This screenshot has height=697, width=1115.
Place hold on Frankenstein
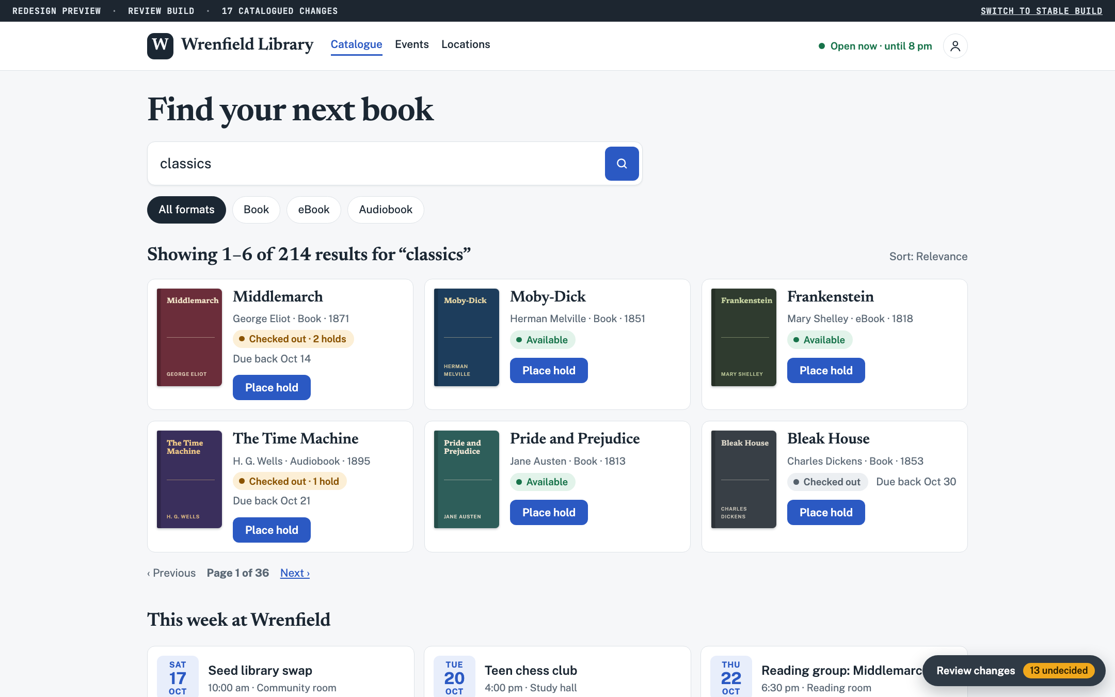click(x=826, y=371)
